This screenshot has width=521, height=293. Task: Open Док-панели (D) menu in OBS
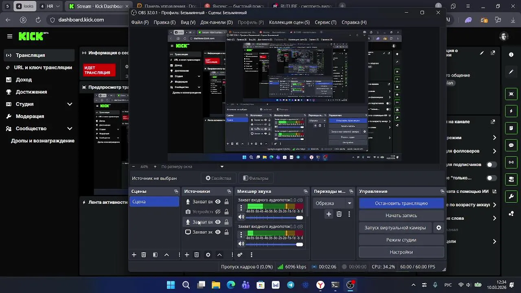tap(217, 22)
